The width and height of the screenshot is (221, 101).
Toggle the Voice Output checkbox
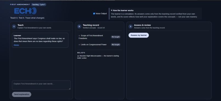pos(94,13)
